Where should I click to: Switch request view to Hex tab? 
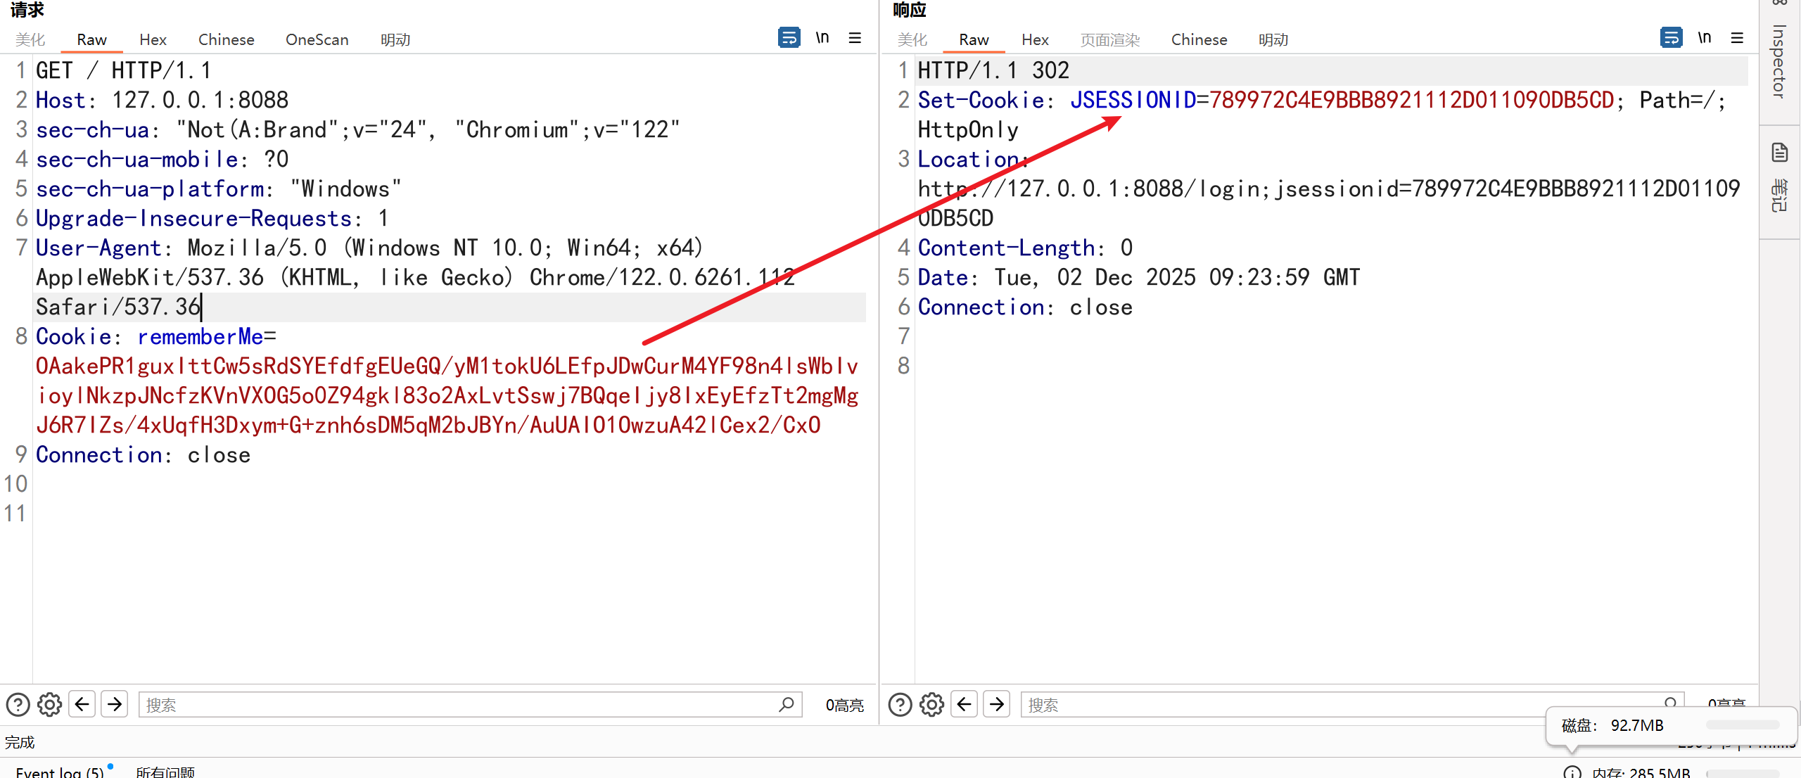pyautogui.click(x=153, y=39)
